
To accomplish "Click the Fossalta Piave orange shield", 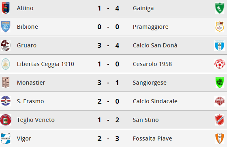I will pyautogui.click(x=220, y=138).
